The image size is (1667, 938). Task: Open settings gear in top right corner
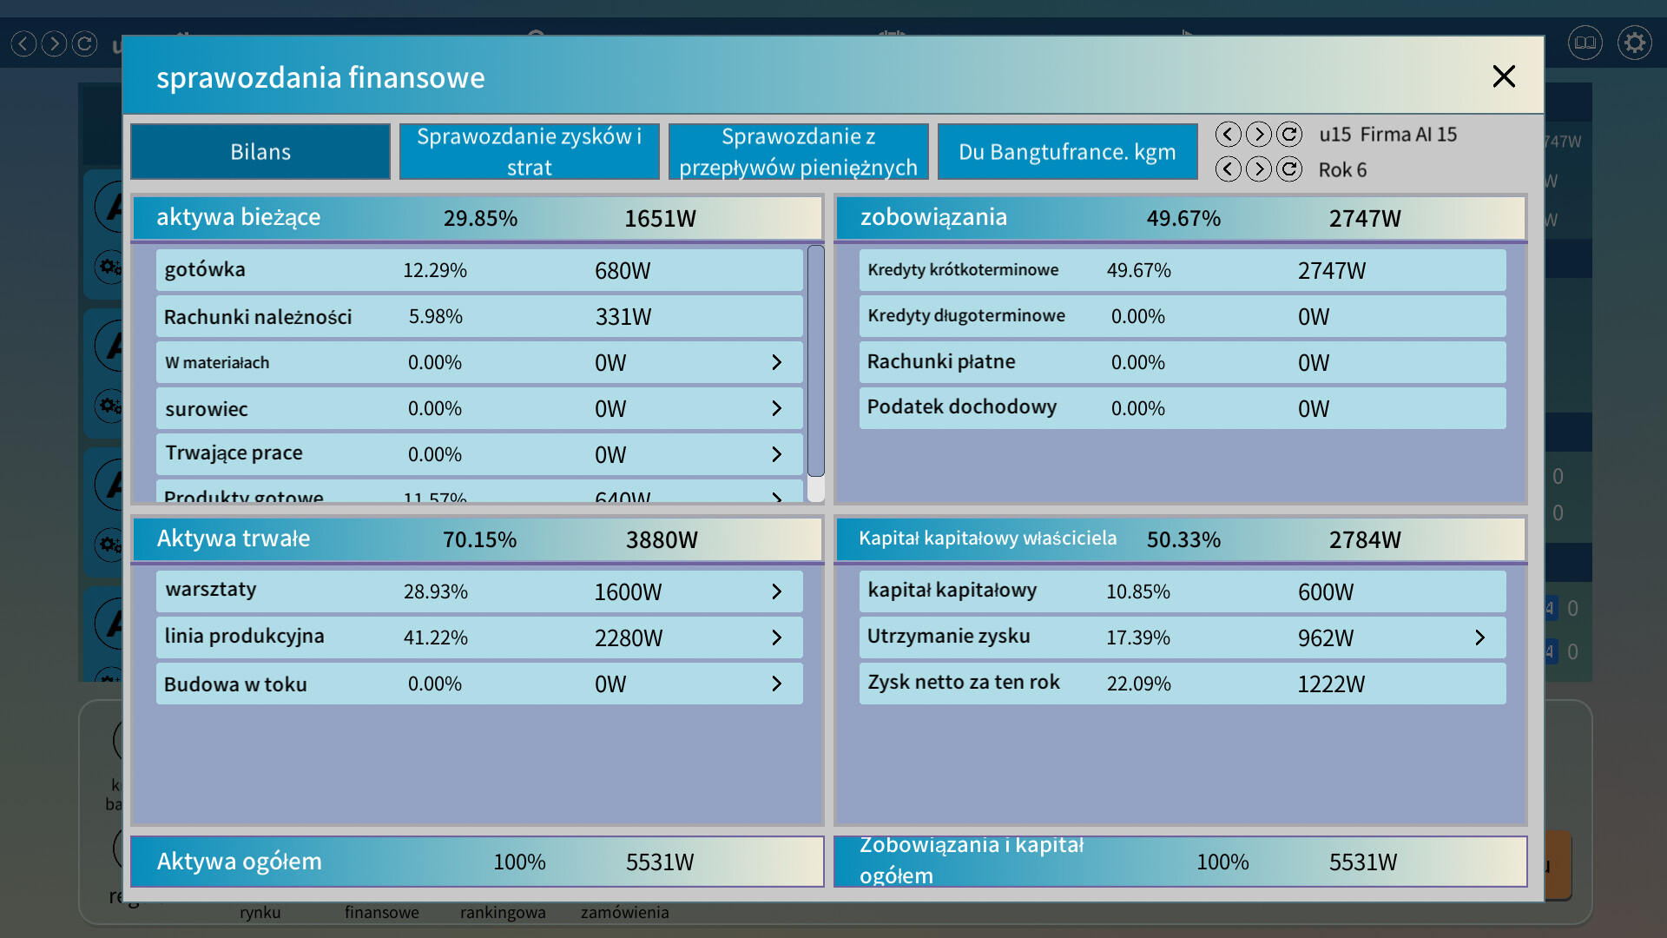coord(1634,43)
